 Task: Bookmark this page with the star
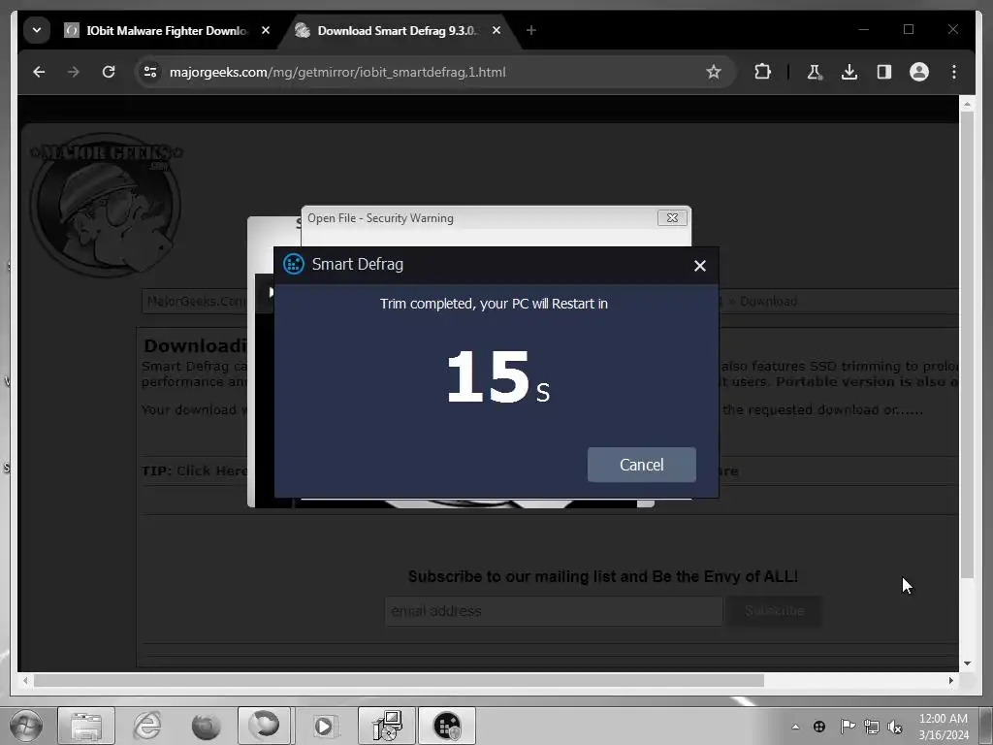[714, 72]
